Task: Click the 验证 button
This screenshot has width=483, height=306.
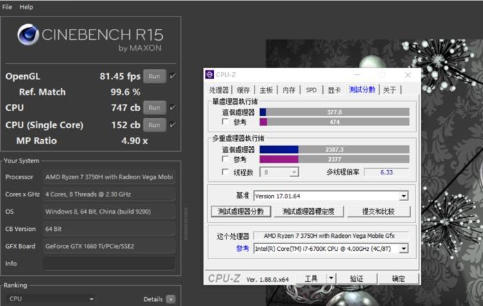Action: pyautogui.click(x=357, y=278)
